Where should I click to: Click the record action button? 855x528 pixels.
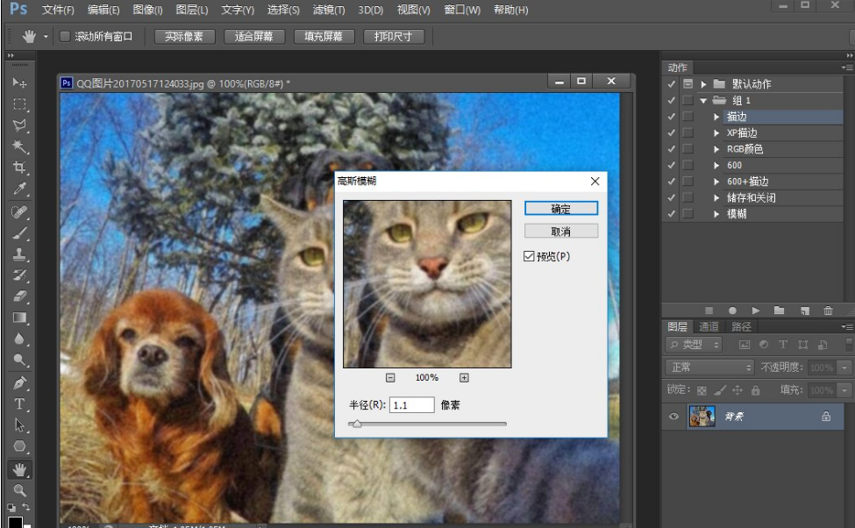tap(732, 310)
